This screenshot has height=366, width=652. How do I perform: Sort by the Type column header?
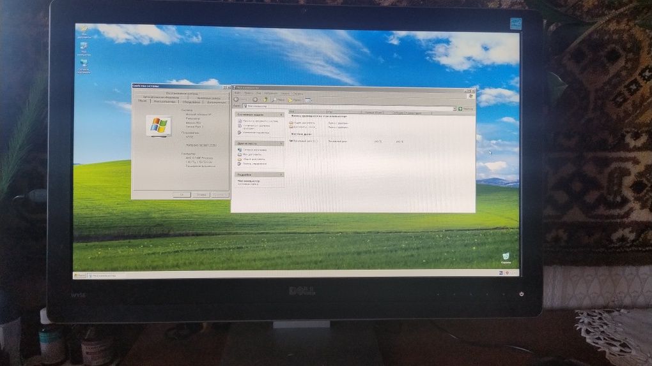344,112
